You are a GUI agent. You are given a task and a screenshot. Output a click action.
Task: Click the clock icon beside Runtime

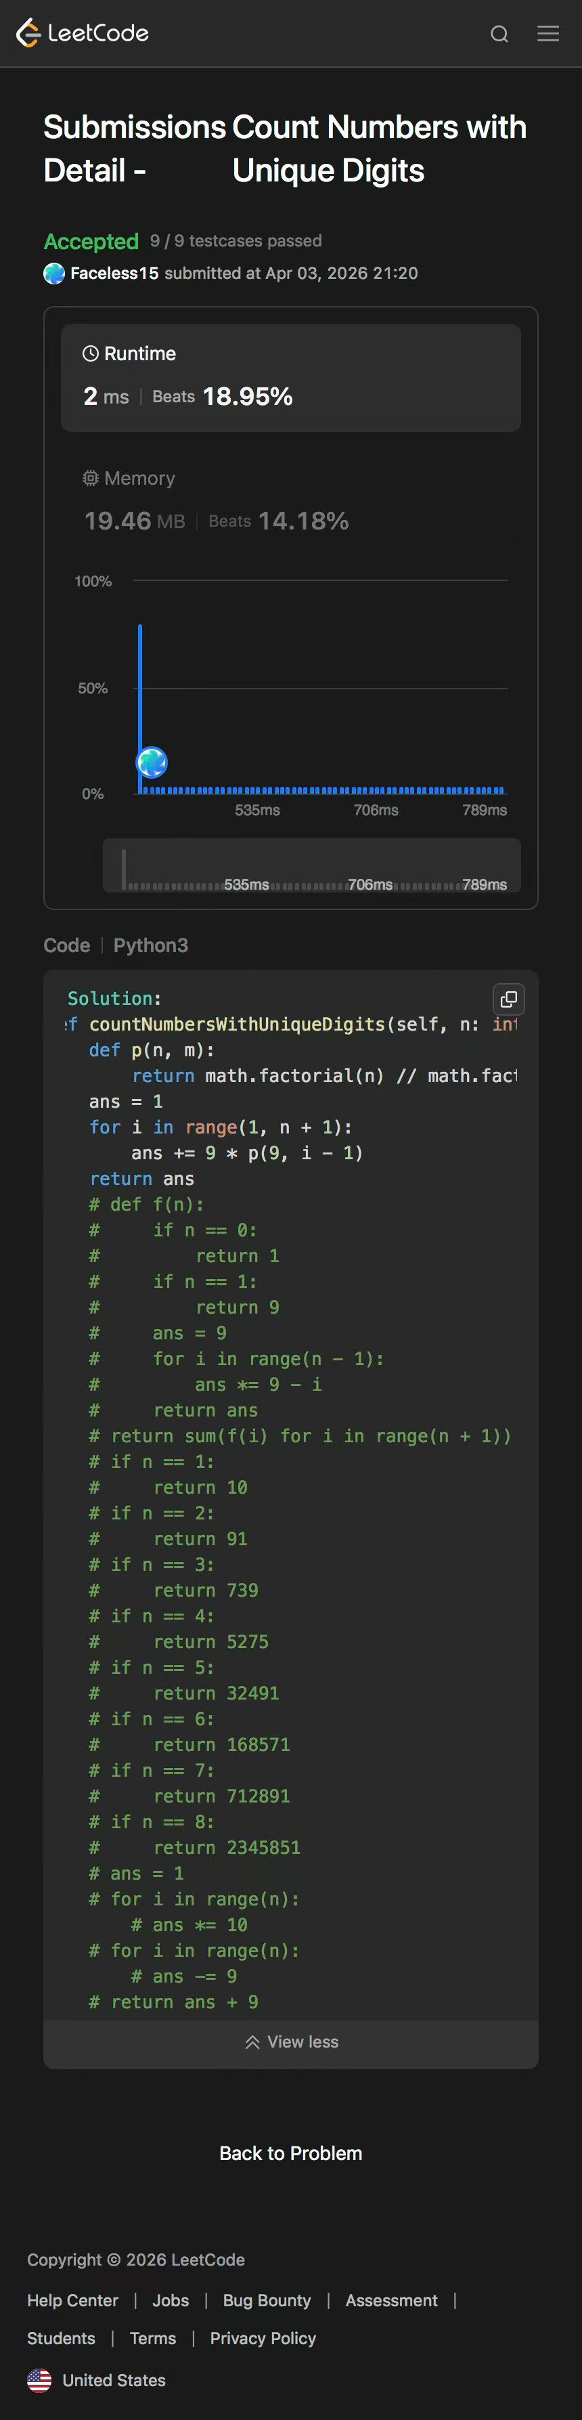click(90, 353)
